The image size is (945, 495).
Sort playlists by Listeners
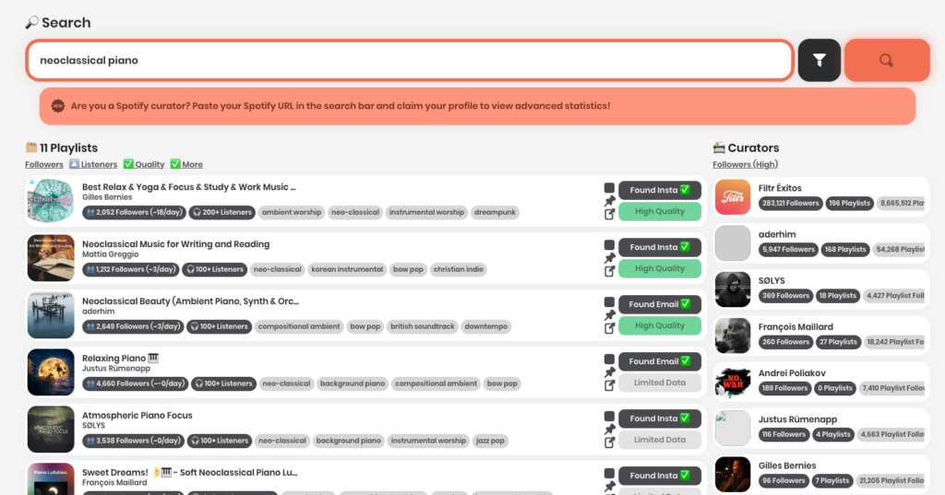pos(93,164)
